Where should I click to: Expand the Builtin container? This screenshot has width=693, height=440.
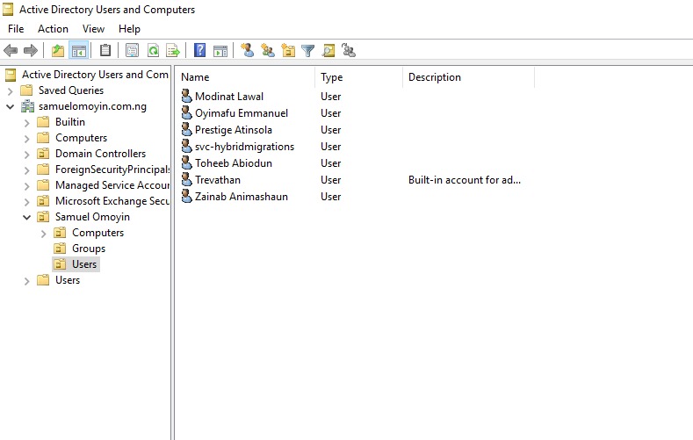click(x=27, y=123)
